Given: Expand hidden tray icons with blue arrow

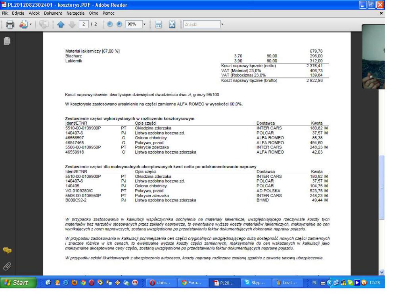Looking at the screenshot, I should [x=329, y=283].
